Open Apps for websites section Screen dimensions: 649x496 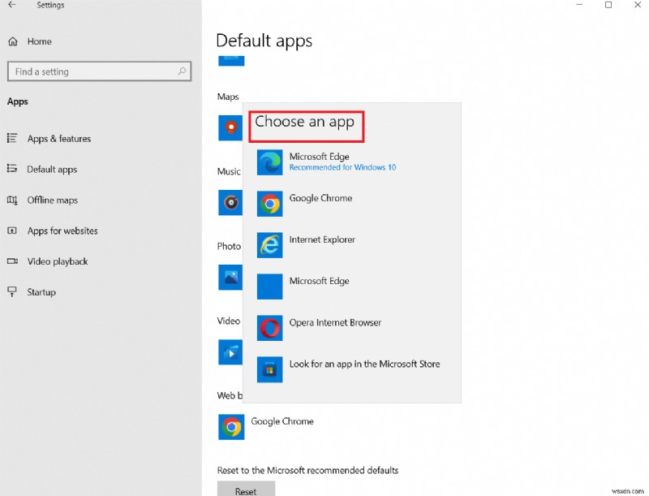point(62,231)
